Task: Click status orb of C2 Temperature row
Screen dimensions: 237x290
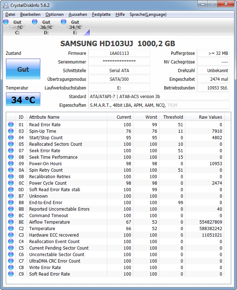Action: (11, 228)
